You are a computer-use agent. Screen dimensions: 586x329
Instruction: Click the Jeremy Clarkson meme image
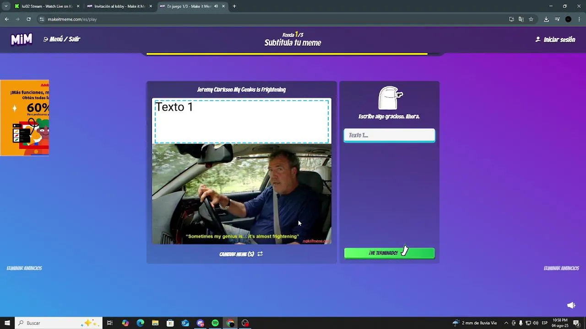pos(242,194)
